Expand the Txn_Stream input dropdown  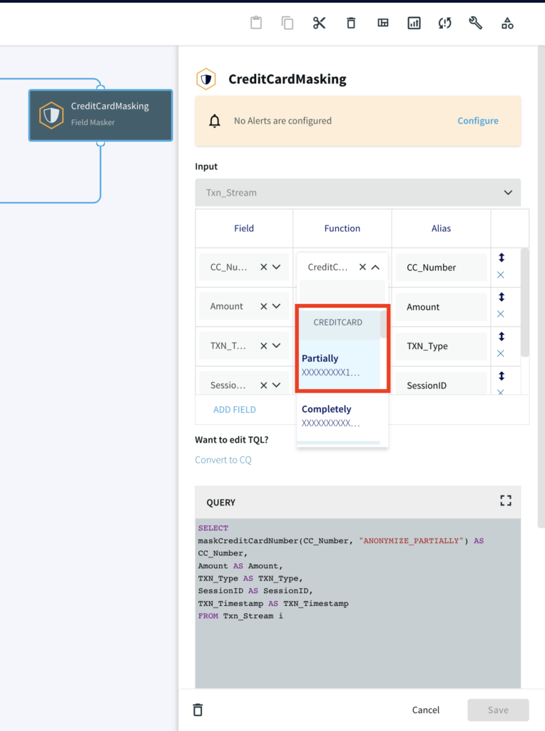(508, 193)
